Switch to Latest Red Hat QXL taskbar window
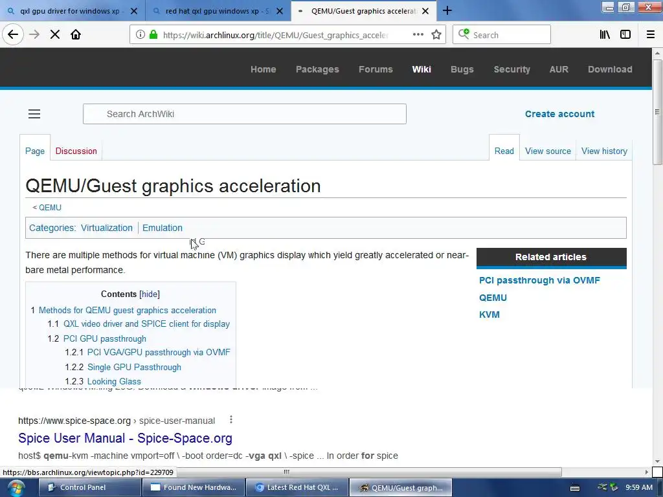This screenshot has width=663, height=497. point(297,488)
